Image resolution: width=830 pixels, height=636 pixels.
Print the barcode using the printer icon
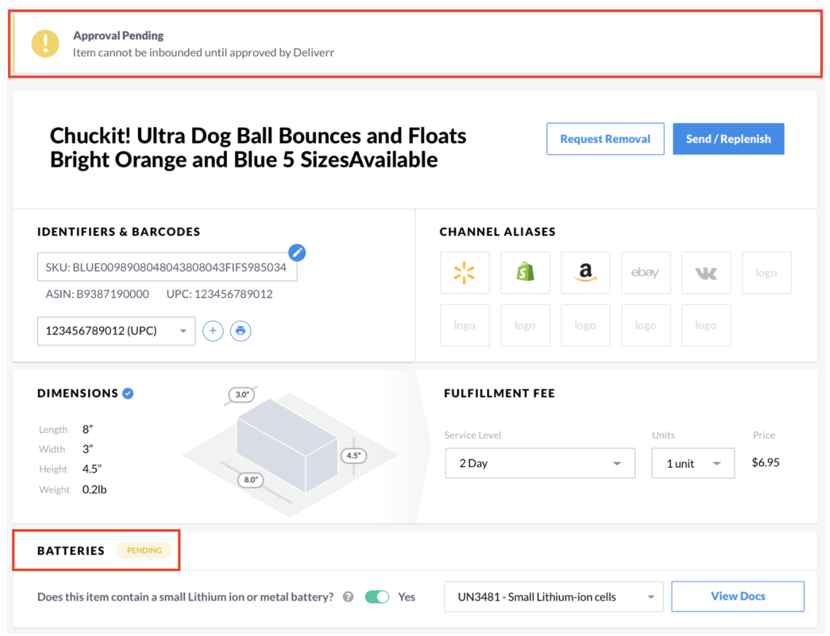241,331
